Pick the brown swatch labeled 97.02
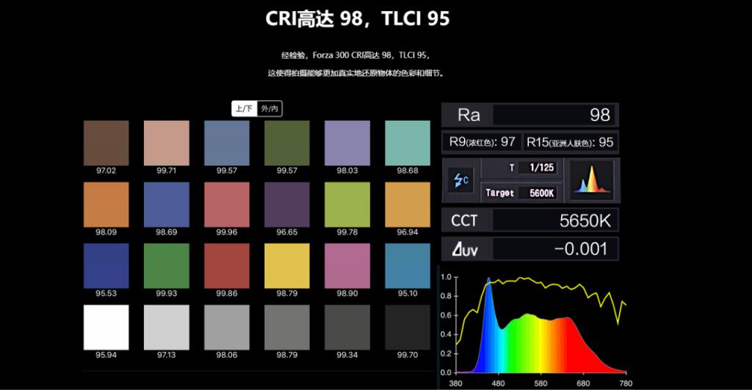The height and width of the screenshot is (390, 752). pyautogui.click(x=106, y=143)
